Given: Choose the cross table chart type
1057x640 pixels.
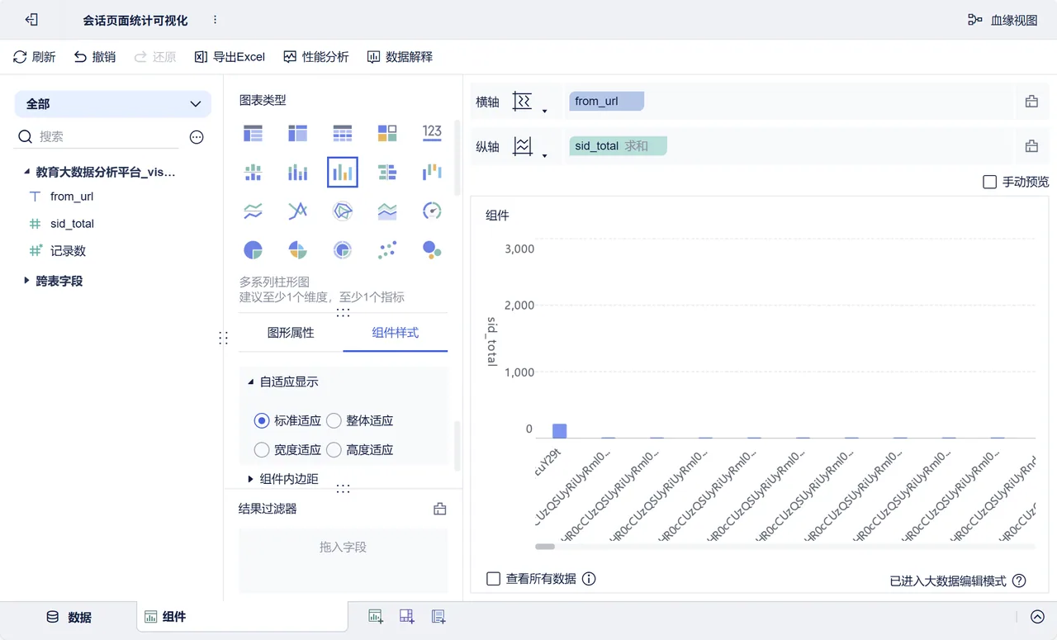Looking at the screenshot, I should [297, 132].
